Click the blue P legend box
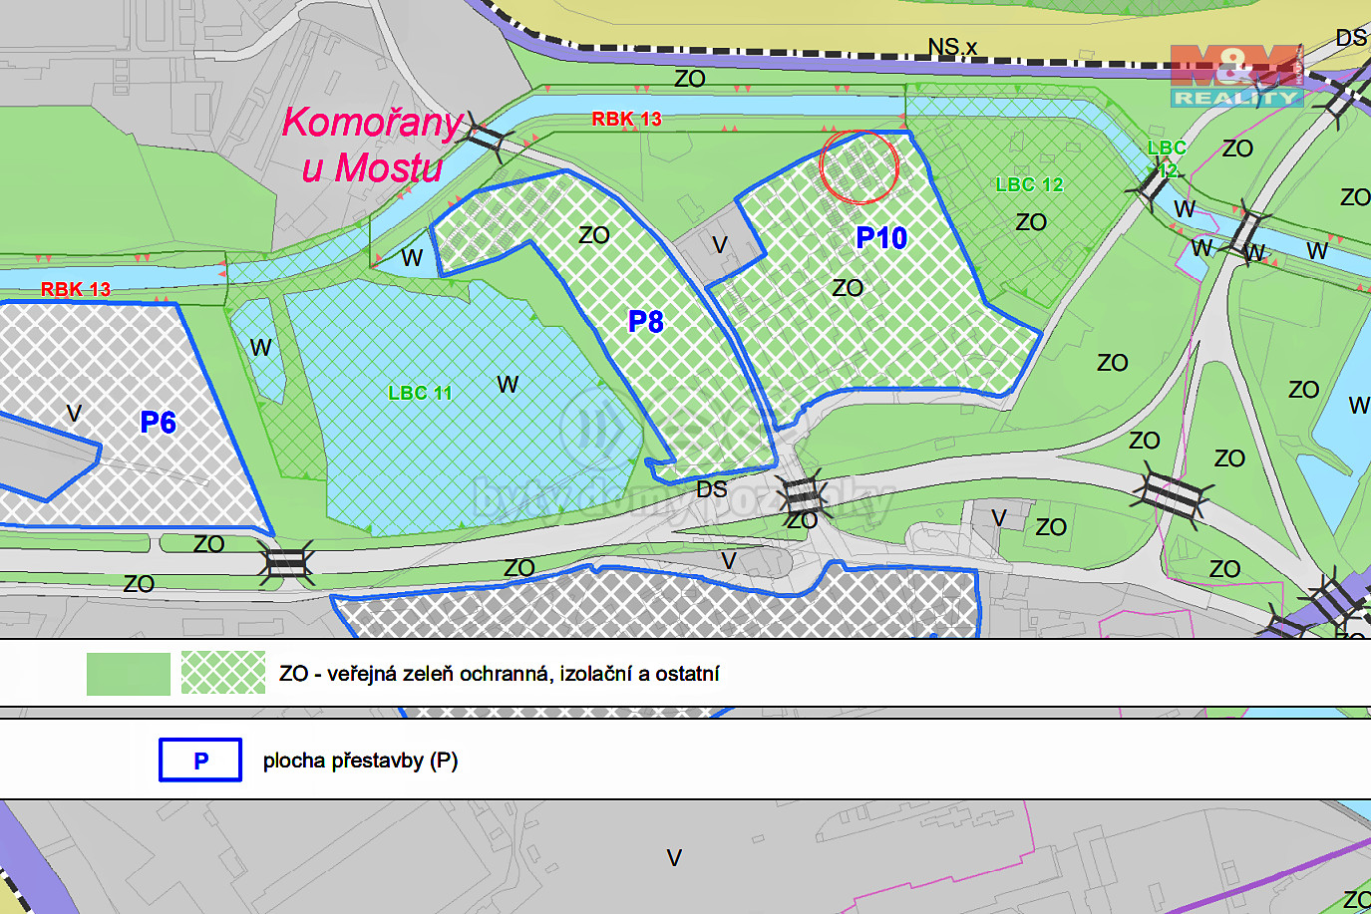Image resolution: width=1371 pixels, height=914 pixels. coord(200,761)
